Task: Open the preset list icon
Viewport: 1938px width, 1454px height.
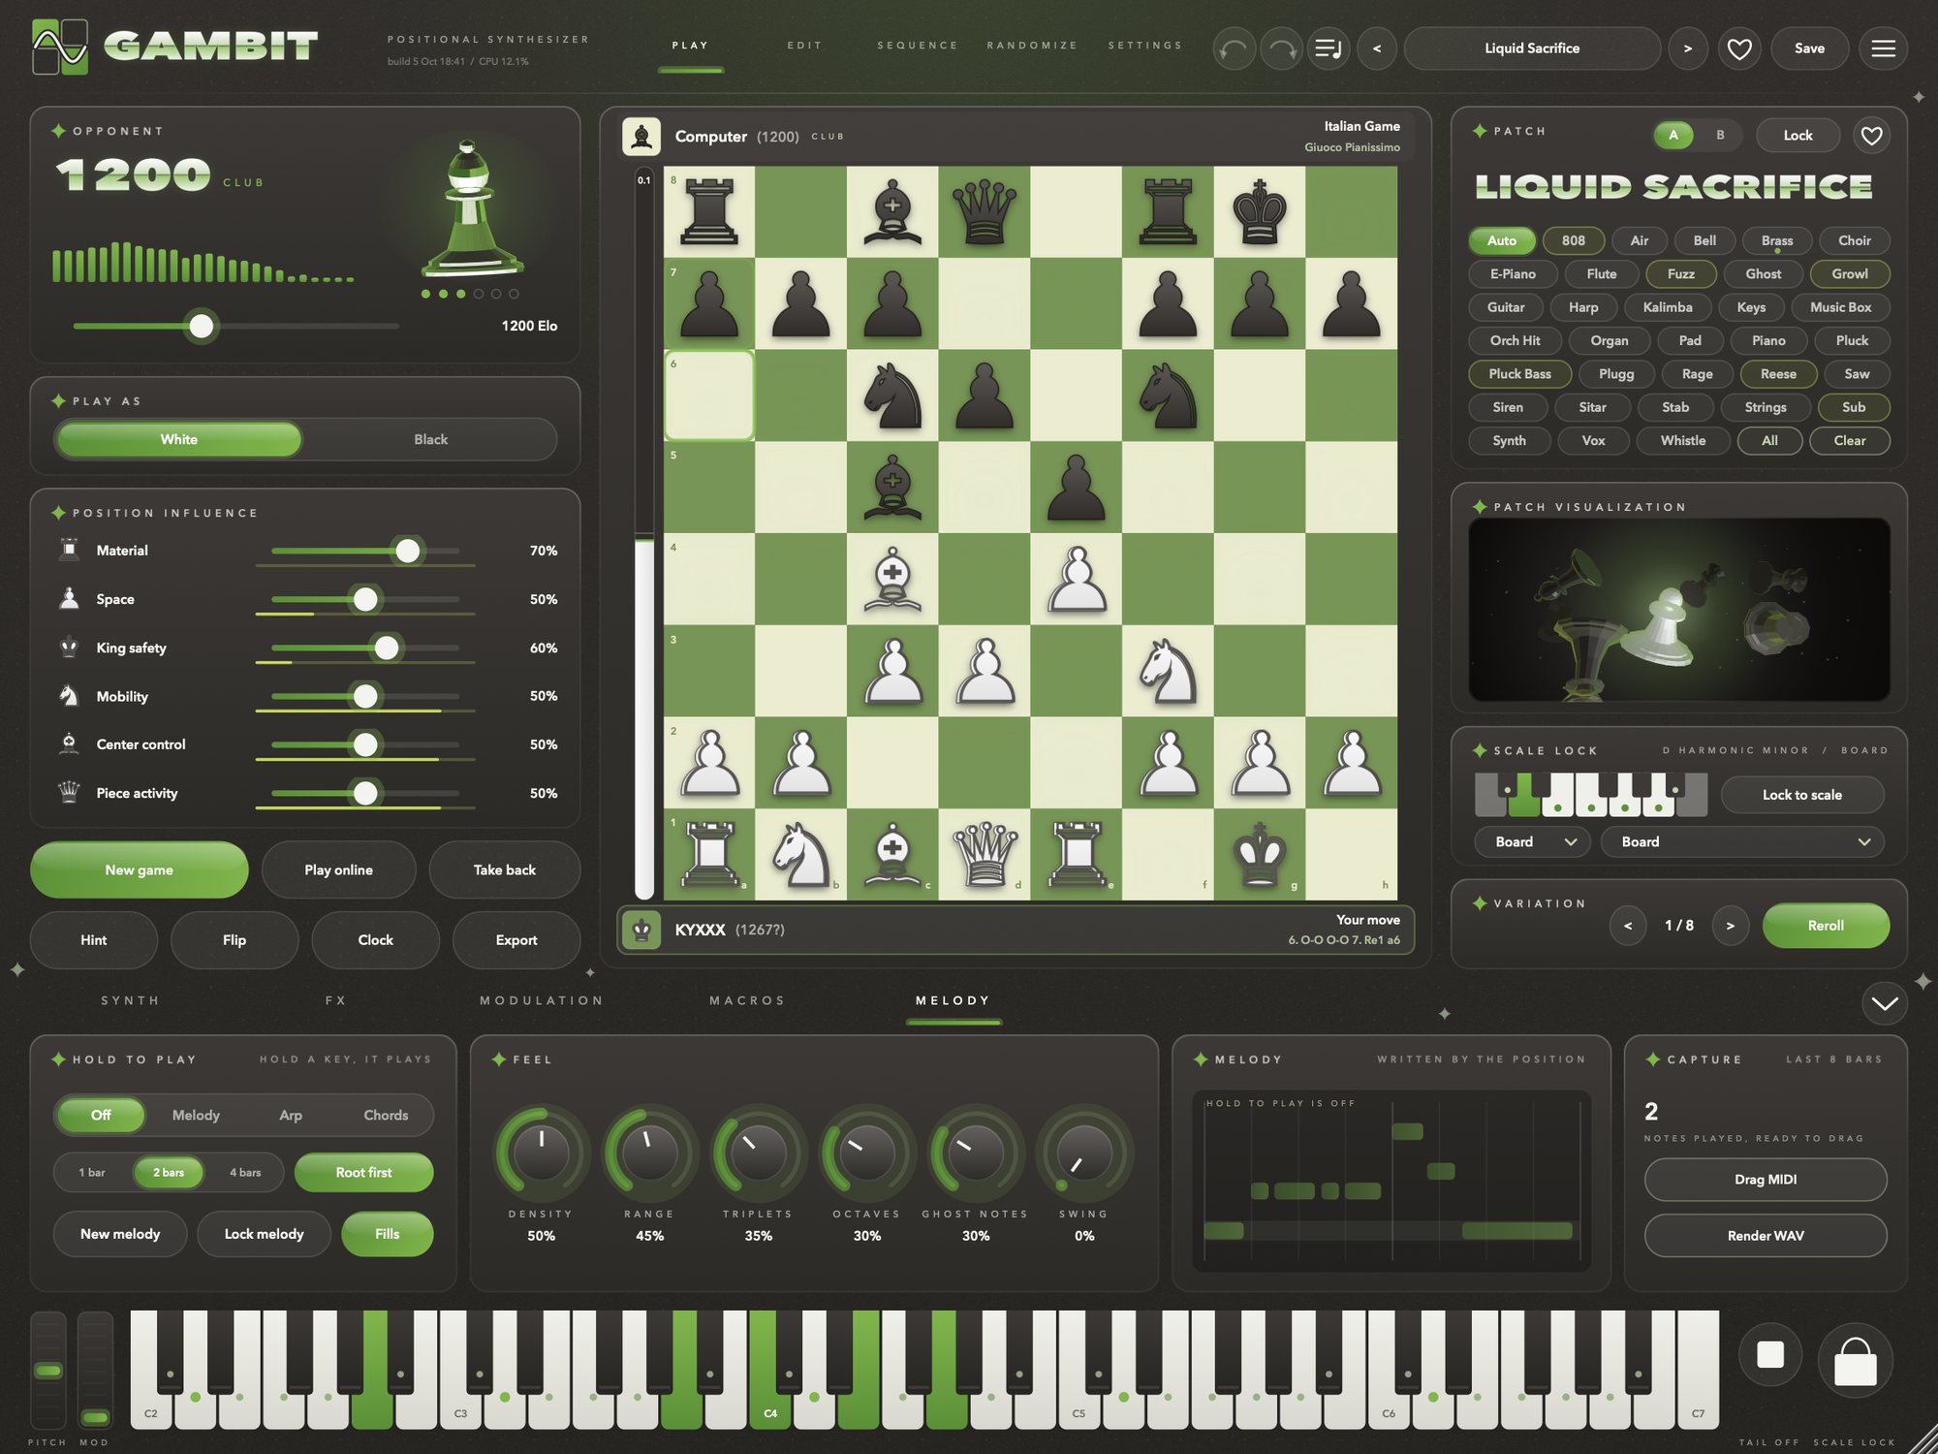Action: [1328, 48]
